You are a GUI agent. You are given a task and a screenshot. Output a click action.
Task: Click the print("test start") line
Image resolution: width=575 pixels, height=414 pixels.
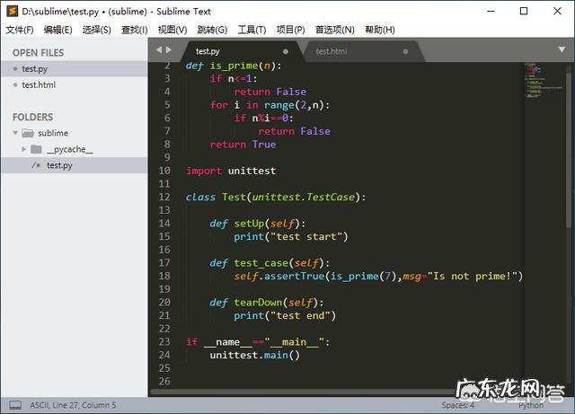pyautogui.click(x=291, y=237)
